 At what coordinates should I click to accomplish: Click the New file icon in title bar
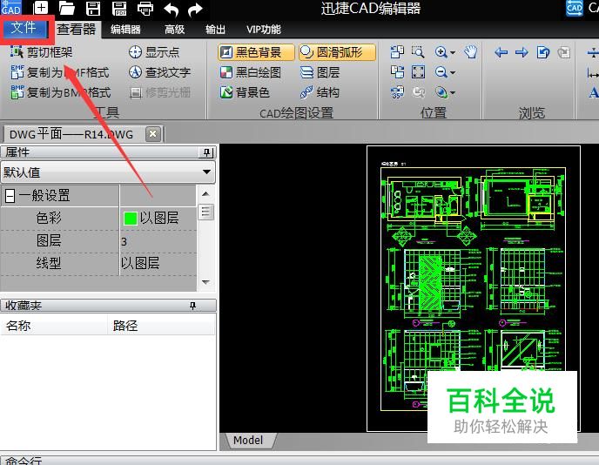tap(41, 8)
